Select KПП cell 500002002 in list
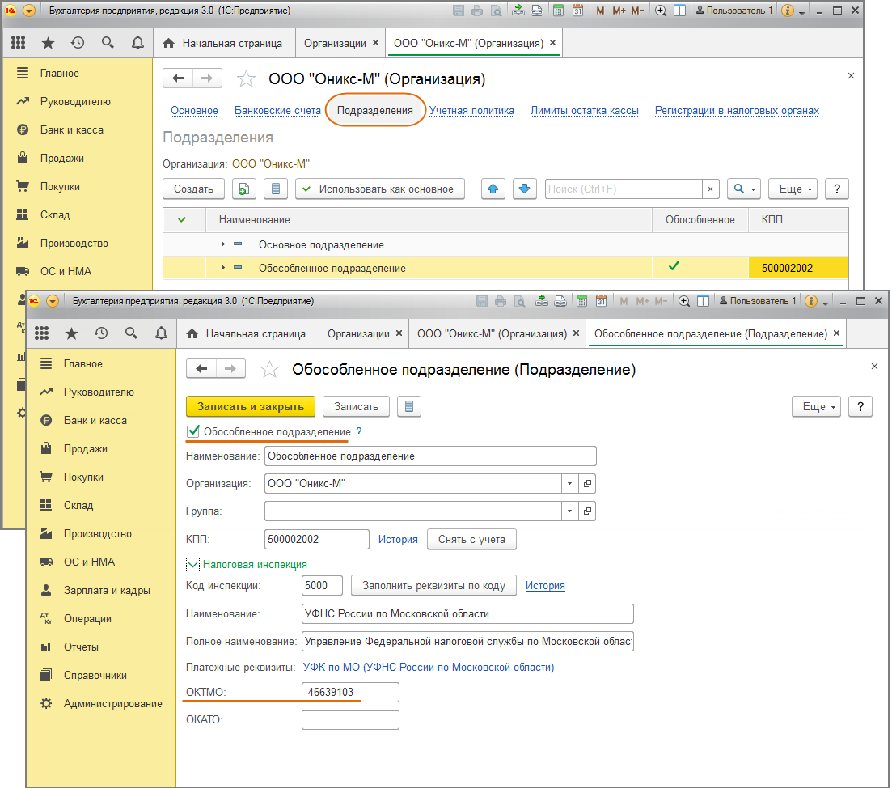This screenshot has width=892, height=789. coord(798,268)
